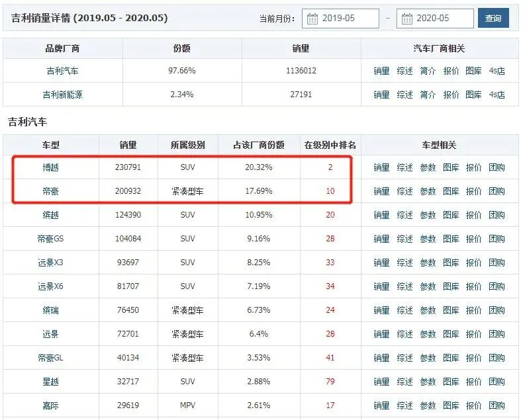Open the 帝豪GS model link
The image size is (523, 420).
tap(50, 239)
